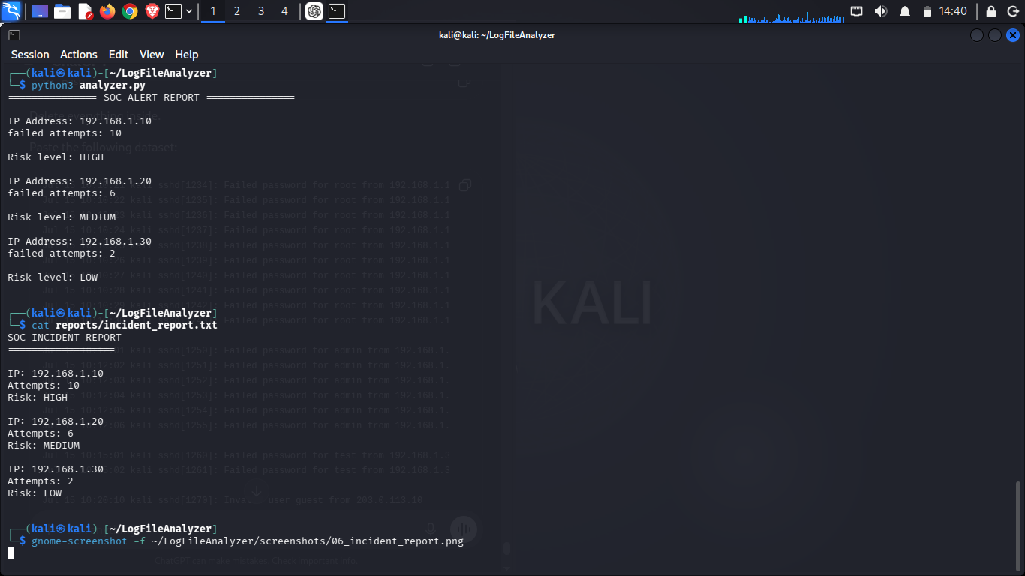Open the Actions menu
This screenshot has height=576, width=1025.
click(x=79, y=55)
